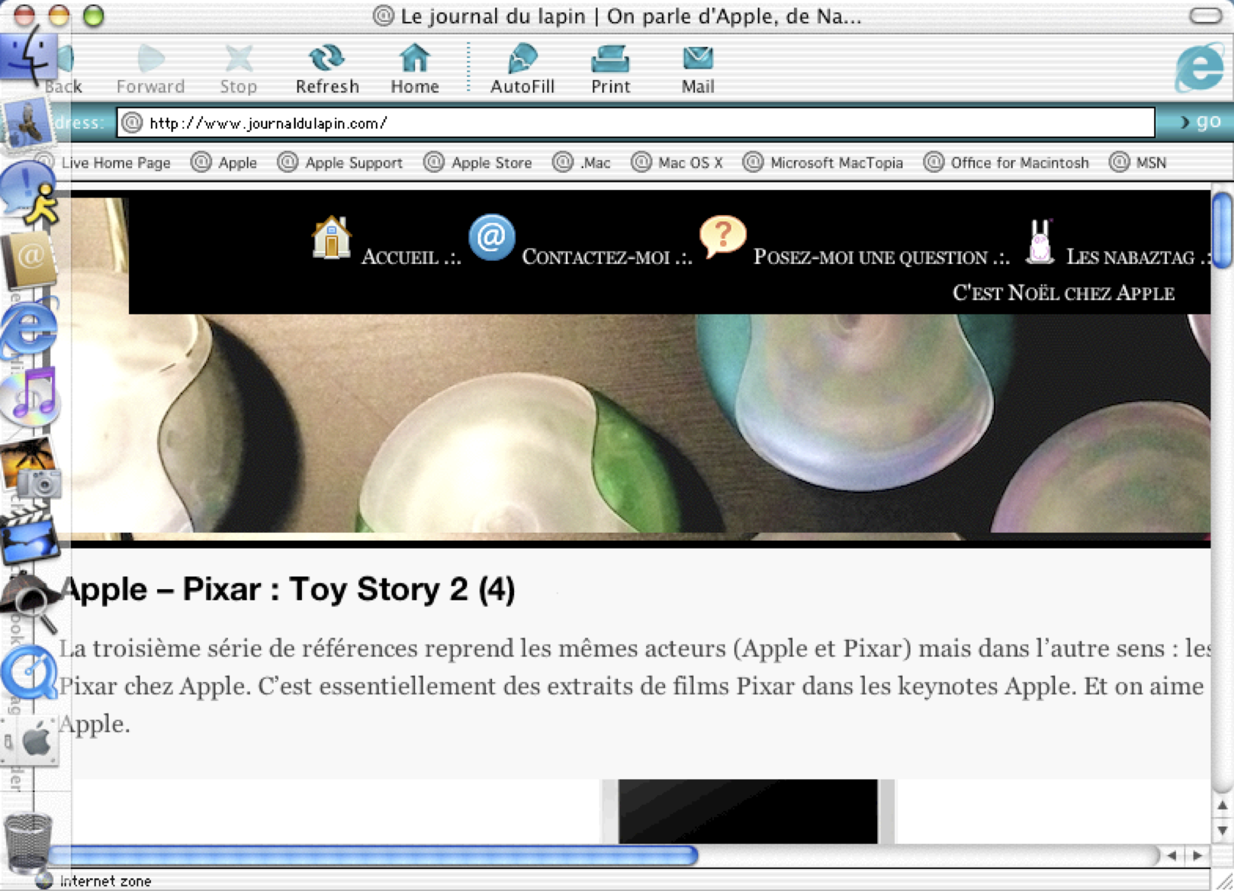Open the Mac OS X favorites link
Viewport: 1234px width, 891px height.
tap(689, 163)
